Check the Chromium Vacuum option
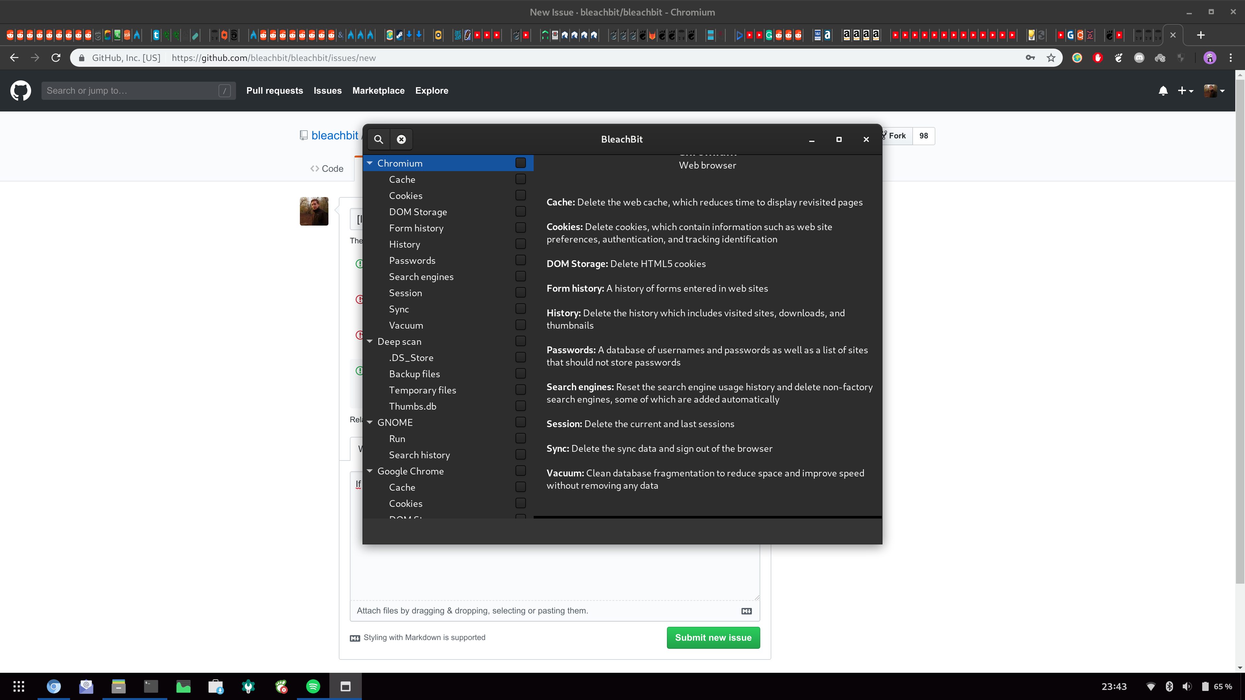The width and height of the screenshot is (1245, 700). [520, 325]
